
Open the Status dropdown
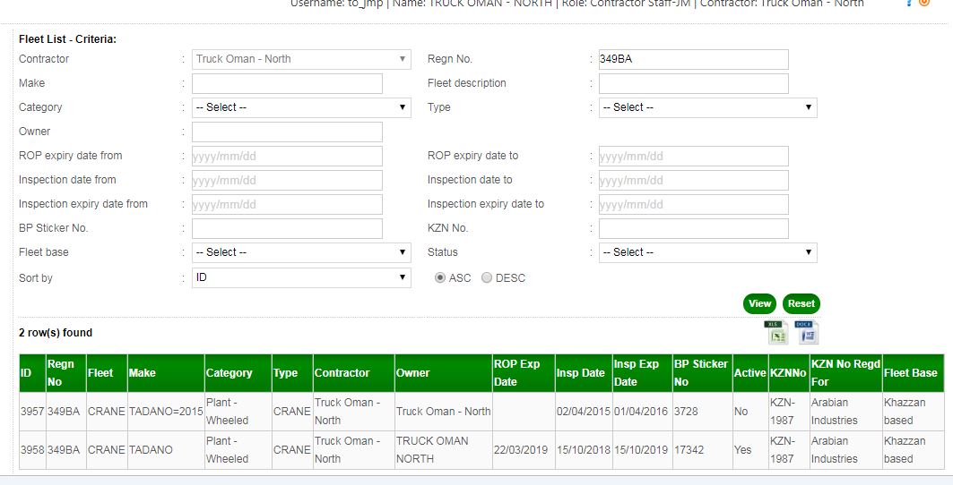707,252
